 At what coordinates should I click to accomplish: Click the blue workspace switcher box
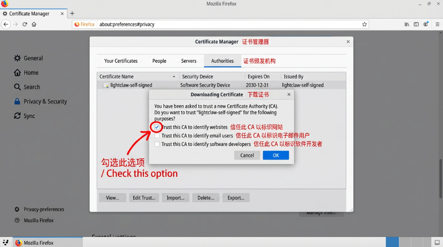point(393,242)
